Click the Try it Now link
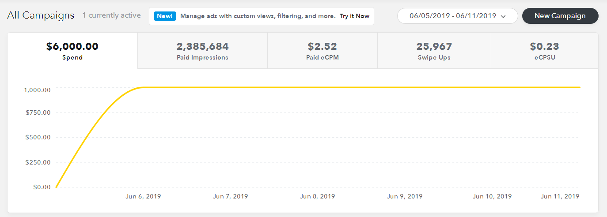The width and height of the screenshot is (607, 217). [x=354, y=16]
